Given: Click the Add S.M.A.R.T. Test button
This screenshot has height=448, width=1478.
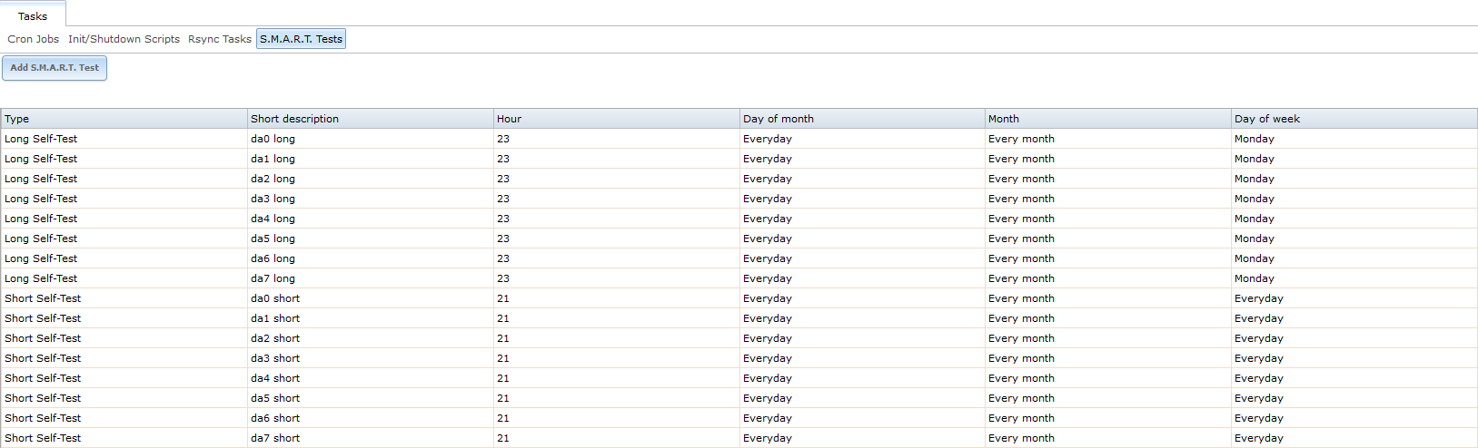Looking at the screenshot, I should (x=55, y=68).
